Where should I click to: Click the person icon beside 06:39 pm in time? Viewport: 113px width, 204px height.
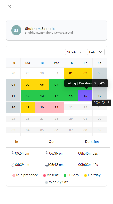click(x=12, y=165)
